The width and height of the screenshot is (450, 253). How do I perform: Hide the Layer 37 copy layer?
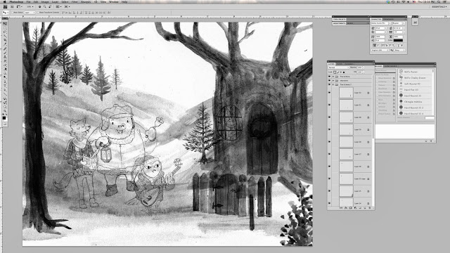[329, 179]
